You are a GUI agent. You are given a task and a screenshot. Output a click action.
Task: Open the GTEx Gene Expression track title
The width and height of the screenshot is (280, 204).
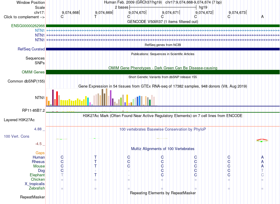tap(163, 86)
